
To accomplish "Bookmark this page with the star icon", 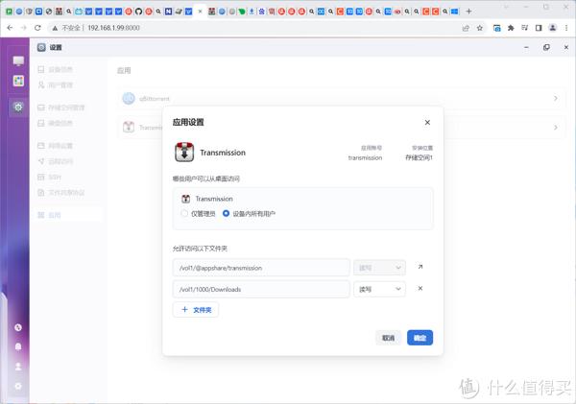I will pos(480,28).
